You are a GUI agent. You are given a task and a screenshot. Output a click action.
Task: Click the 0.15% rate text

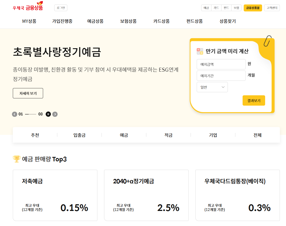(x=74, y=208)
